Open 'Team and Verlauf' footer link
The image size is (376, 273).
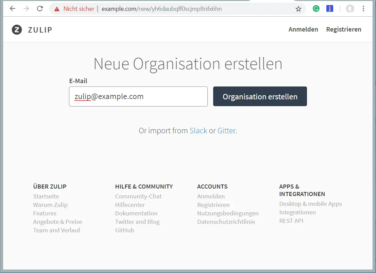pyautogui.click(x=56, y=230)
